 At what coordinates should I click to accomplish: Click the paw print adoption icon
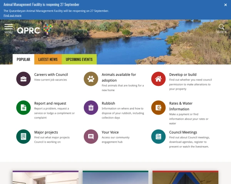[x=91, y=79]
